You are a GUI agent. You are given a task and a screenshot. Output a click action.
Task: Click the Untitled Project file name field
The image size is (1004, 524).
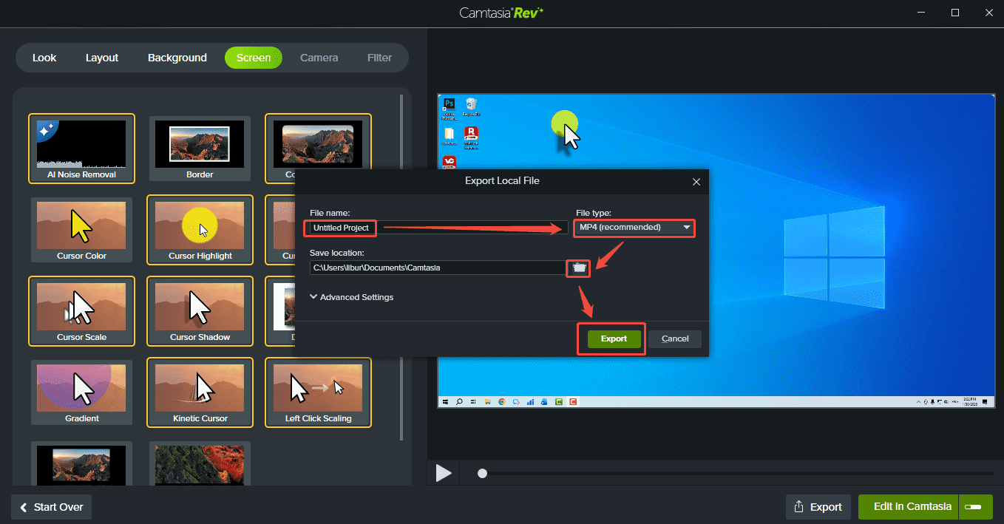pos(339,228)
